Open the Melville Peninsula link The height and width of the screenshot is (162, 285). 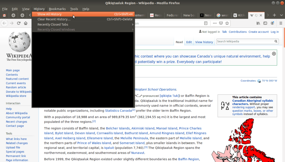[134, 138]
